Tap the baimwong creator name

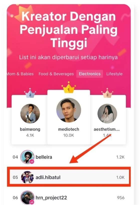click(x=30, y=129)
